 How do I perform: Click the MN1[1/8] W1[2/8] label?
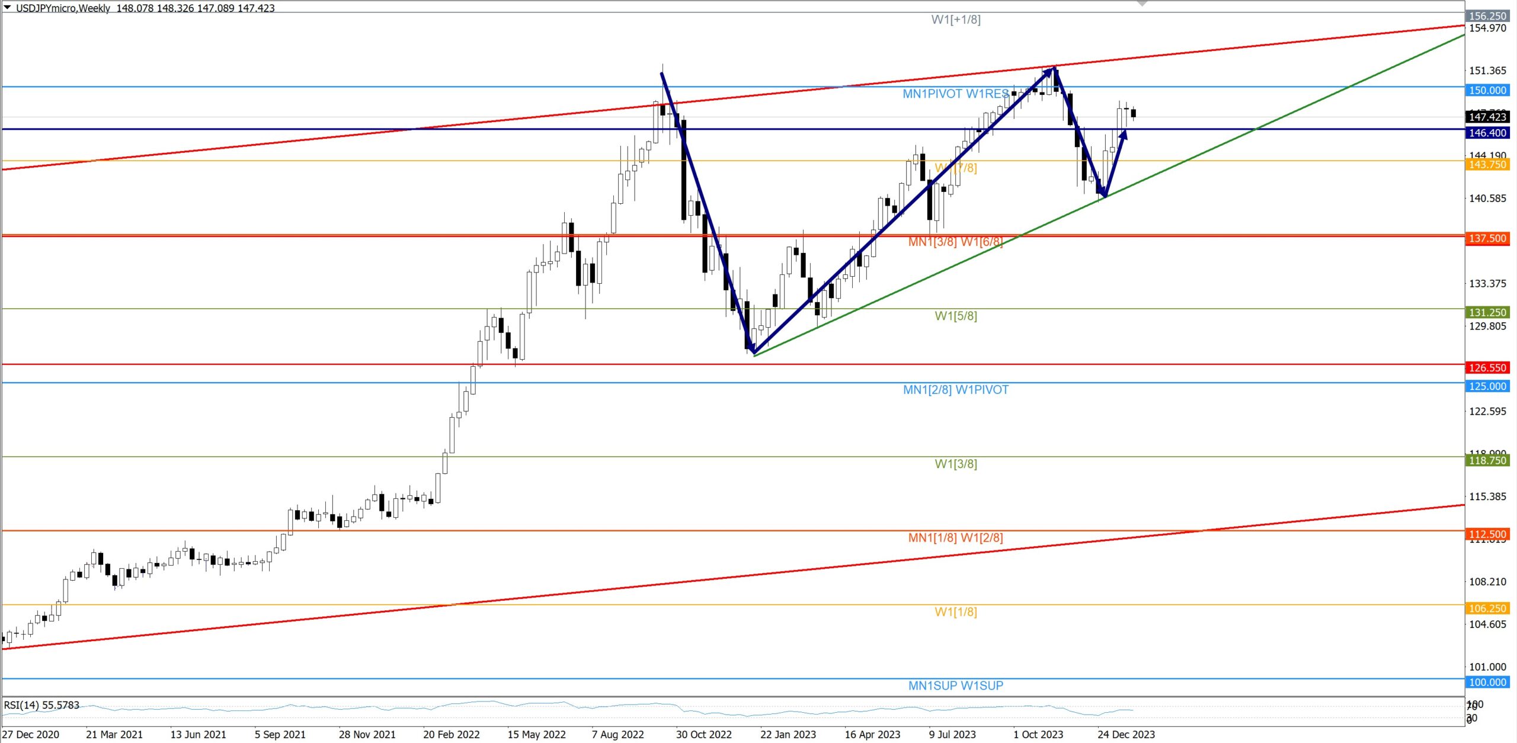[955, 537]
